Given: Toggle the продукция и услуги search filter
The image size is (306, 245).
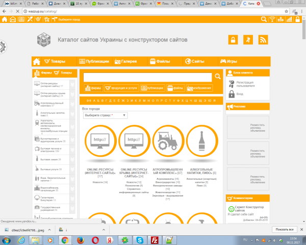Looking at the screenshot, I should click(121, 88).
